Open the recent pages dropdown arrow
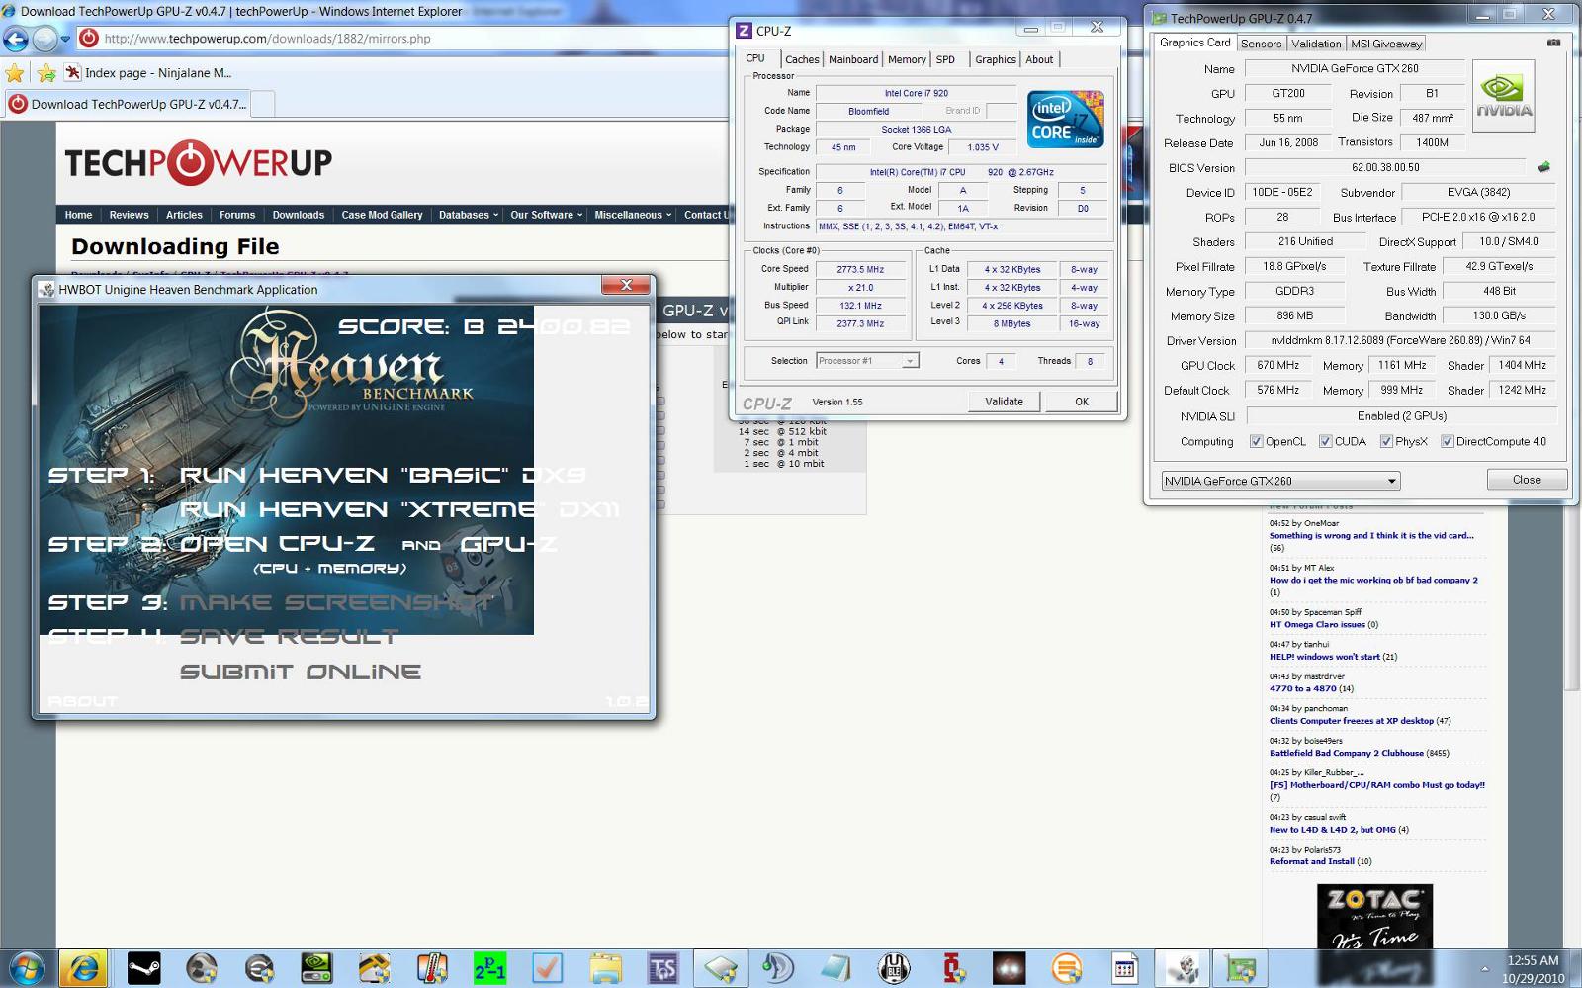 pos(65,40)
